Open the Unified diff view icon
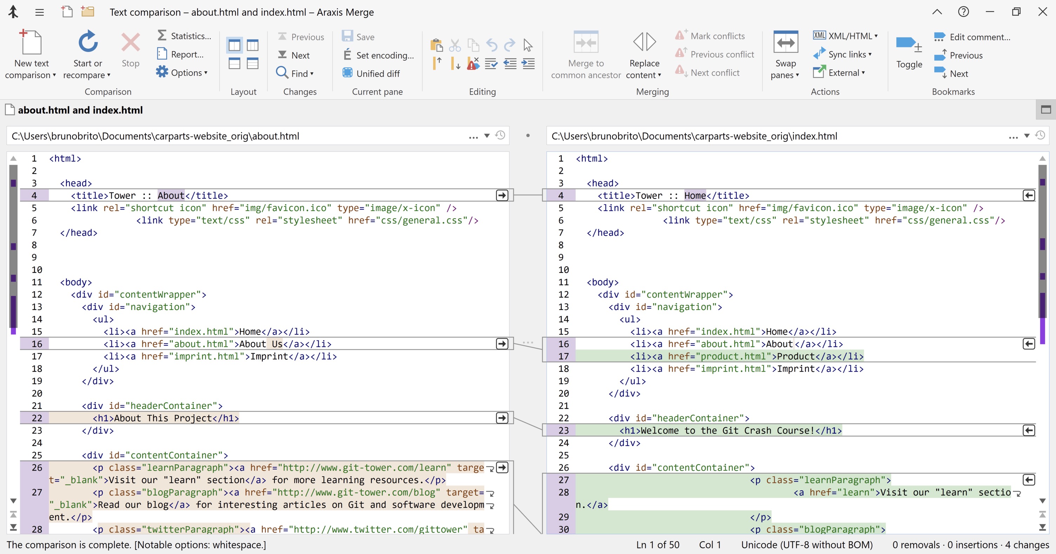Viewport: 1056px width, 554px height. point(348,73)
